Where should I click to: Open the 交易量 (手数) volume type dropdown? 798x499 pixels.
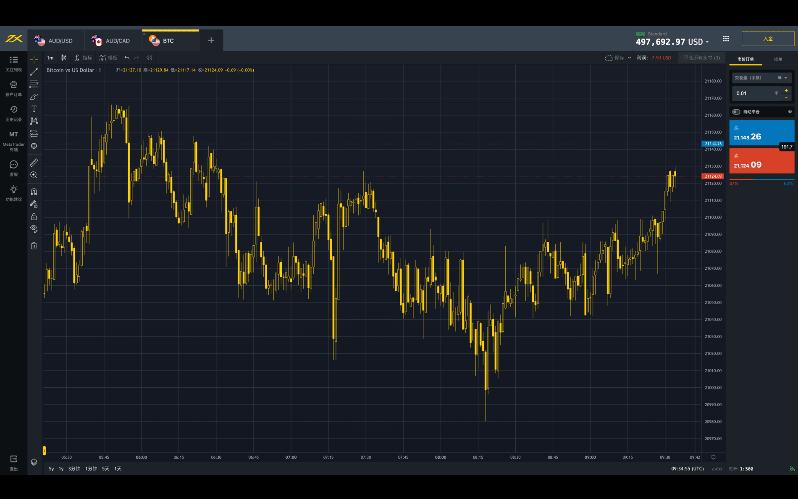click(785, 78)
